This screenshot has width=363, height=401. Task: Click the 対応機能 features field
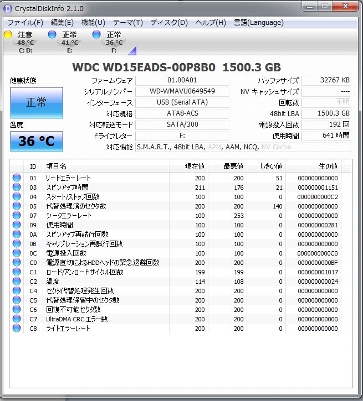[x=243, y=147]
